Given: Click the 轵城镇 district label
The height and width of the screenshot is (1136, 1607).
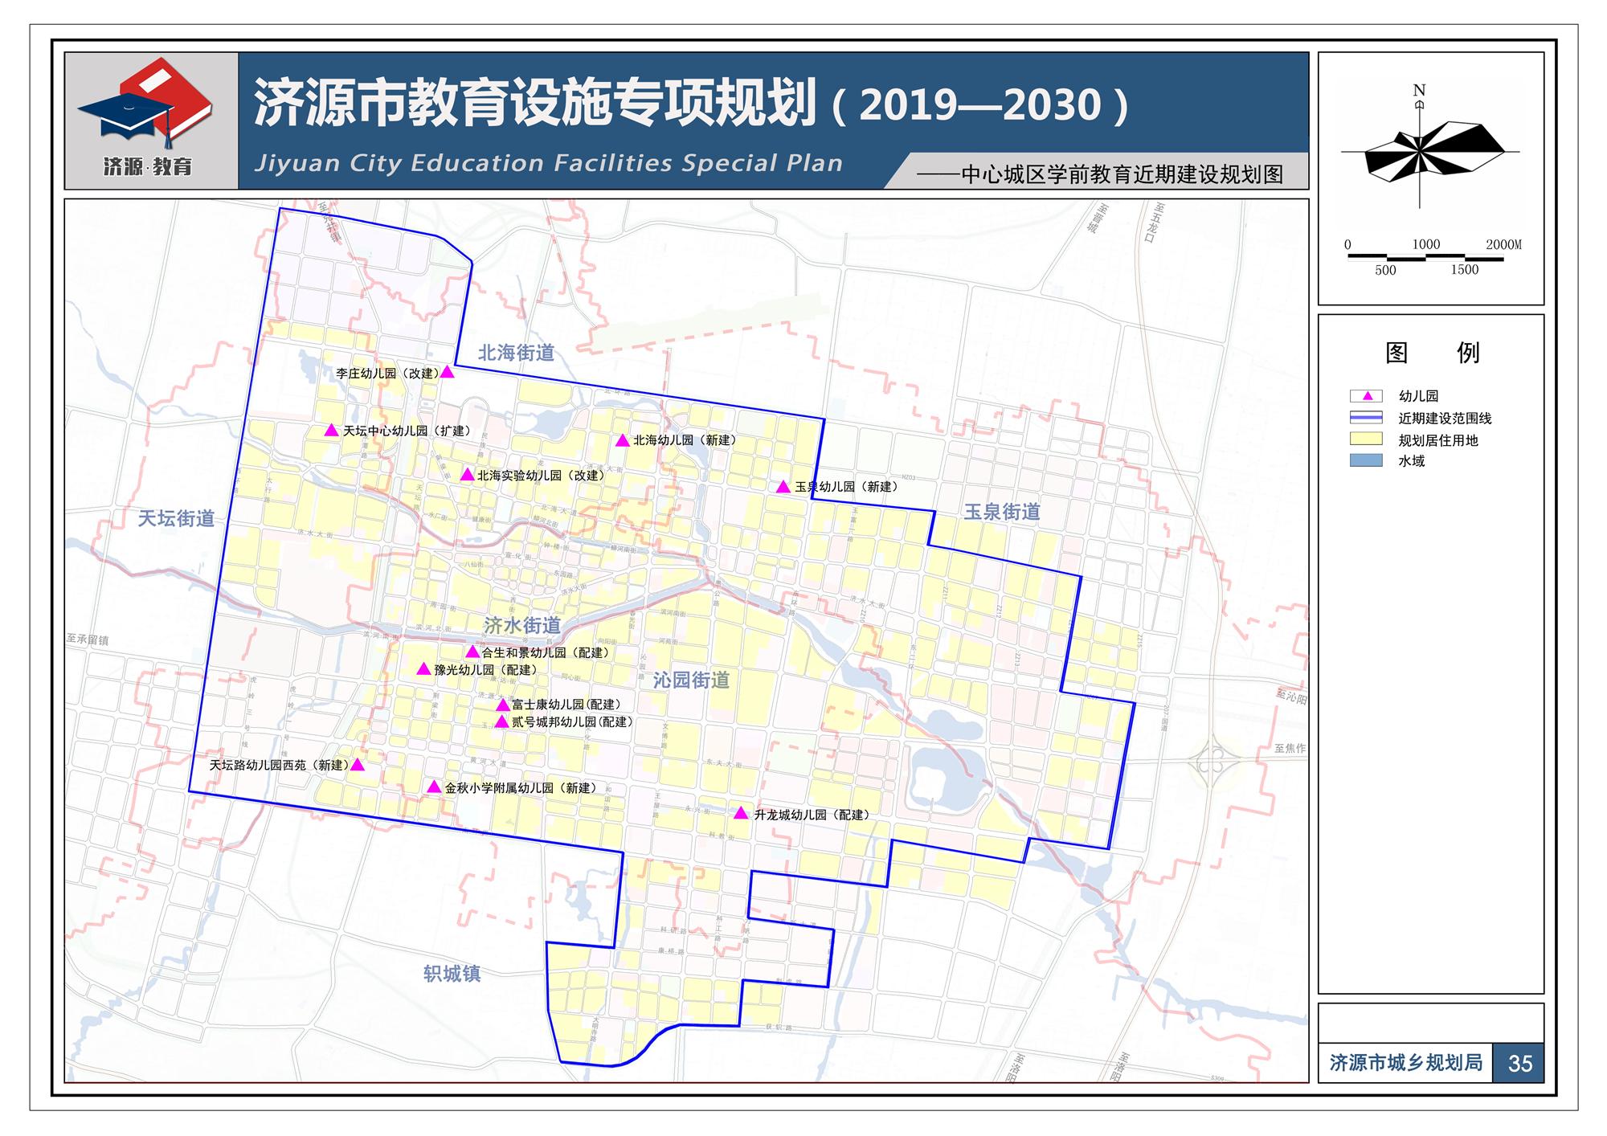Looking at the screenshot, I should click(x=452, y=974).
